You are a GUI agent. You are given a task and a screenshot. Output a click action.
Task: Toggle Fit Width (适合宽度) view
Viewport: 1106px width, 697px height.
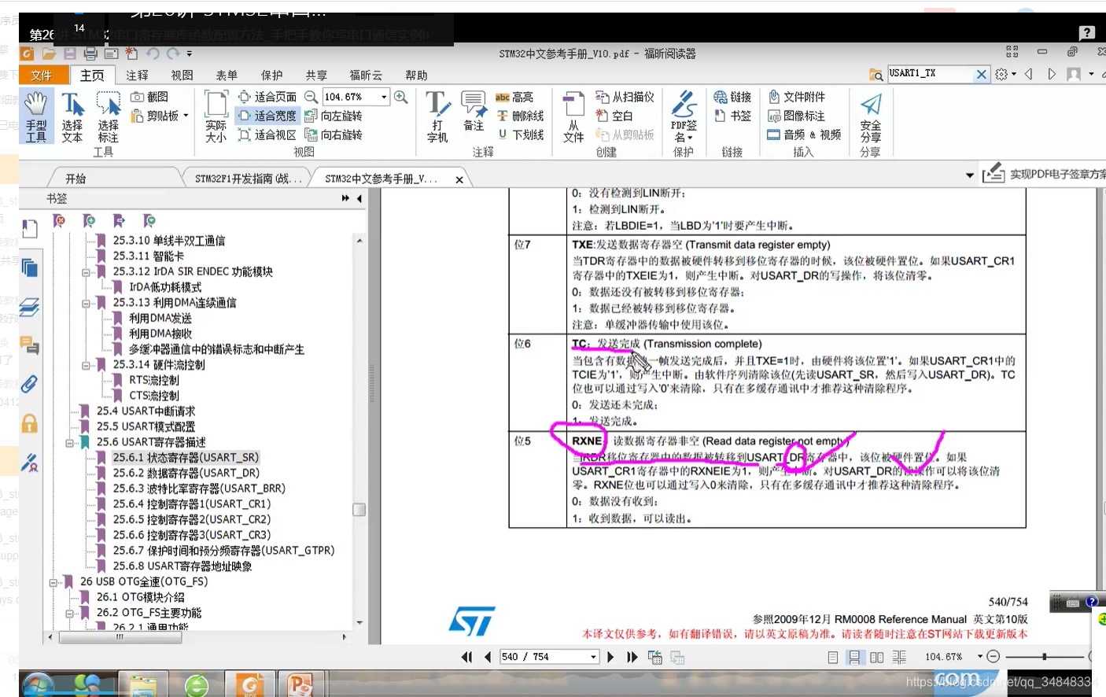(x=267, y=116)
